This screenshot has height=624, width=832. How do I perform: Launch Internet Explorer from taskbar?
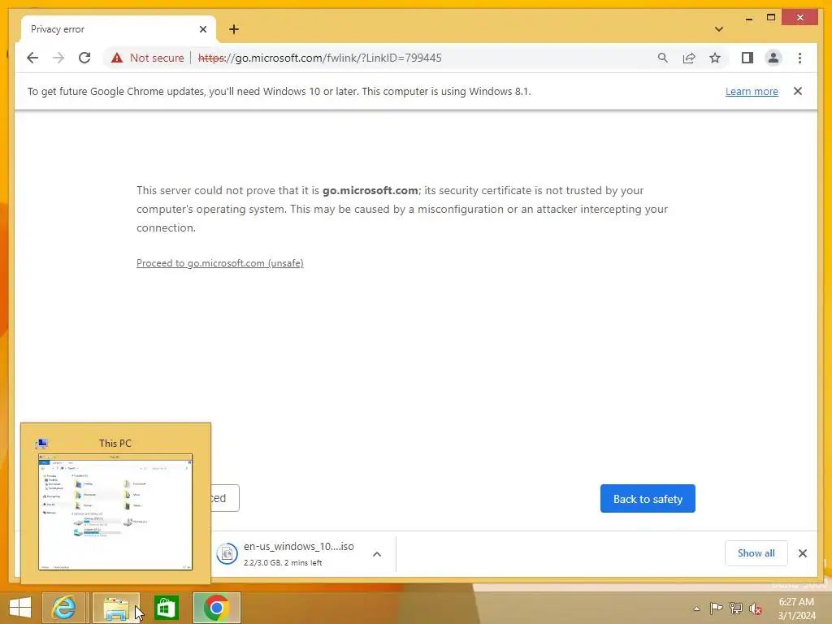click(x=63, y=608)
